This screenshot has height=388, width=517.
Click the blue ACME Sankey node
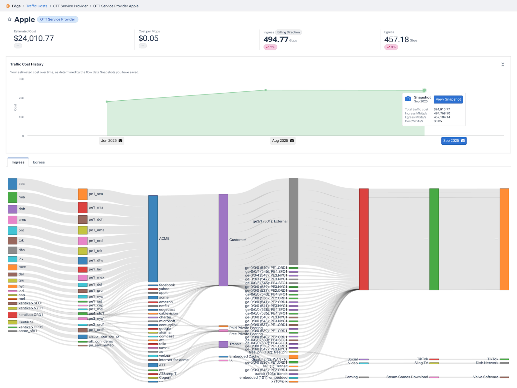153,238
